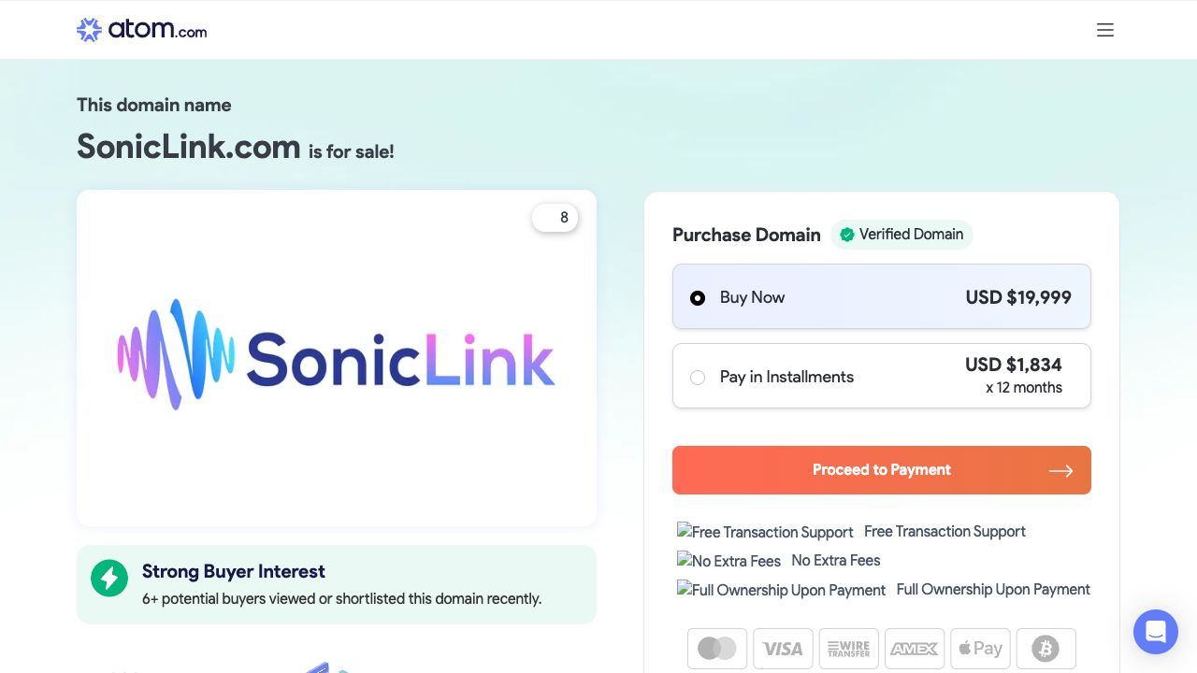Screen dimensions: 1197x673
Task: Select the Pay in Installments option
Action: point(698,378)
